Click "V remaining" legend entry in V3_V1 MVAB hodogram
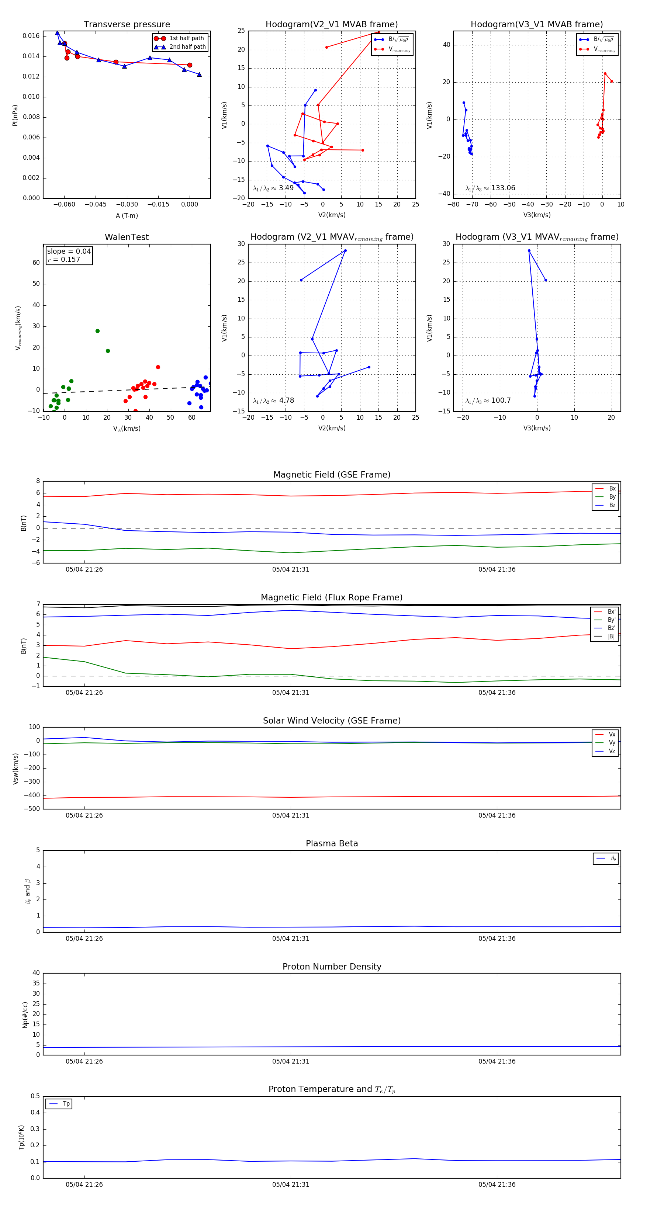Image resolution: width=664 pixels, height=1217 pixels. [x=597, y=49]
